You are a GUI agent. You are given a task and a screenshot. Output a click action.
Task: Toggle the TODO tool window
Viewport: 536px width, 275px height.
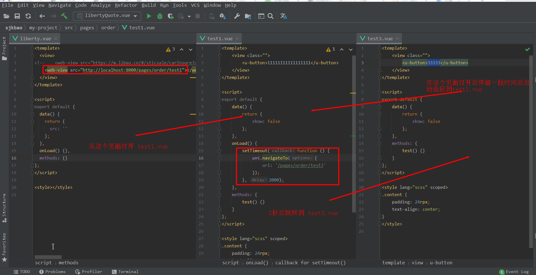point(22,272)
